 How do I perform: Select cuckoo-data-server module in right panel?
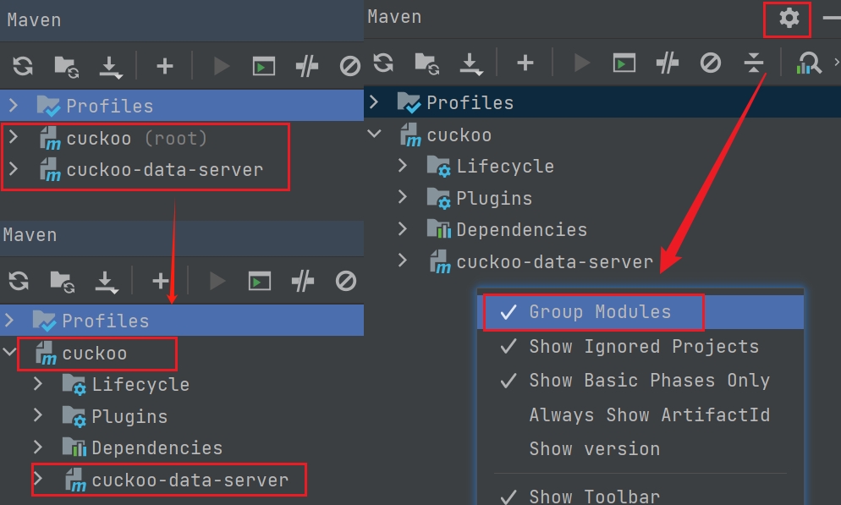(554, 262)
